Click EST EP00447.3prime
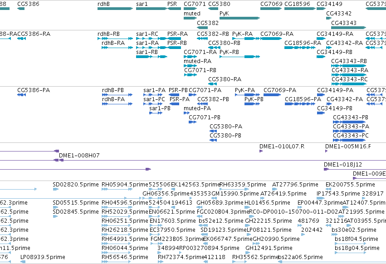386x264 pixels. pos(320,203)
